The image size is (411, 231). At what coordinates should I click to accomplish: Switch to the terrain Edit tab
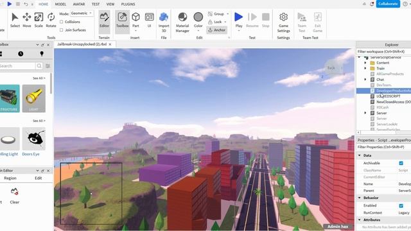(x=39, y=178)
